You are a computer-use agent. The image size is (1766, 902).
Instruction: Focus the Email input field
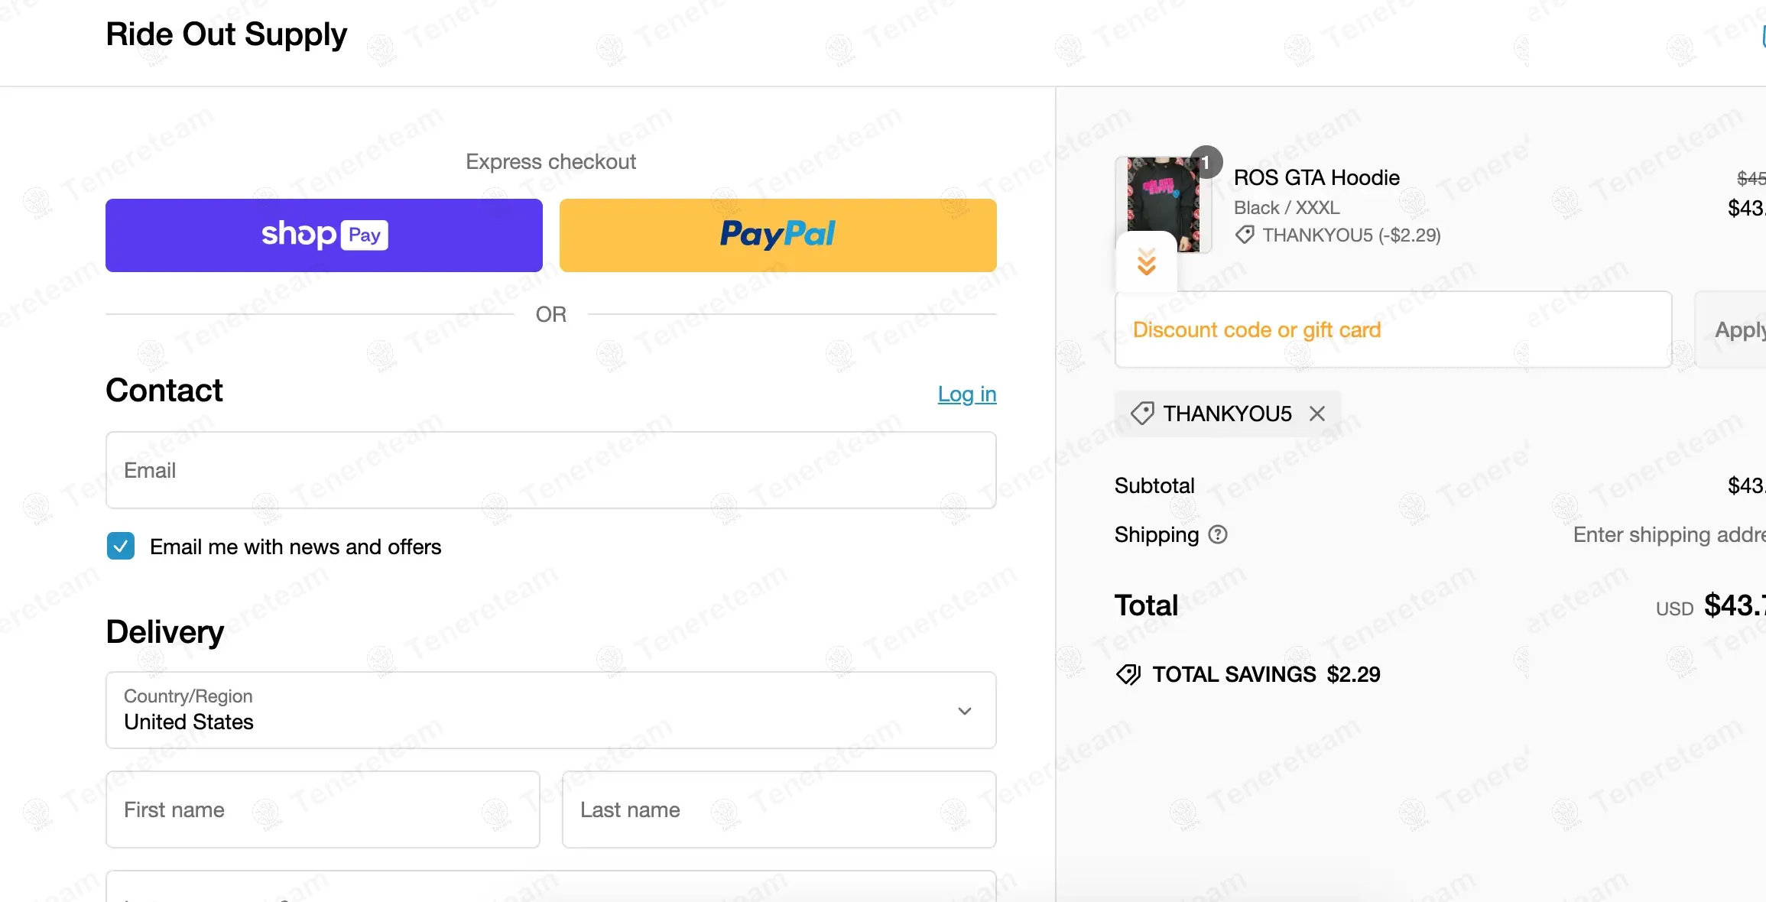click(x=550, y=470)
